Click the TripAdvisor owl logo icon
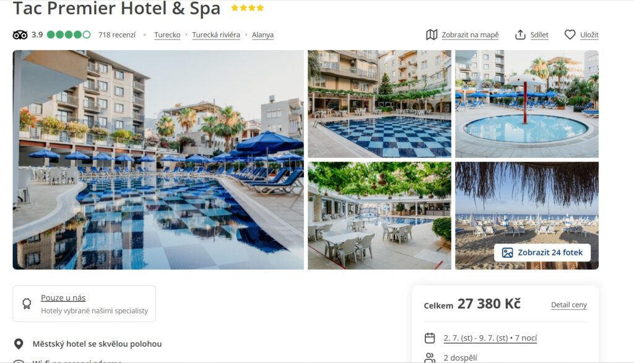The image size is (634, 363). tap(20, 35)
